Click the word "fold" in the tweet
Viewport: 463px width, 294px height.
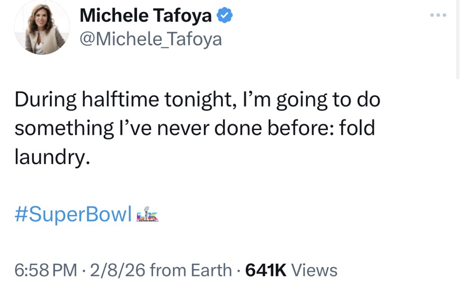point(357,128)
